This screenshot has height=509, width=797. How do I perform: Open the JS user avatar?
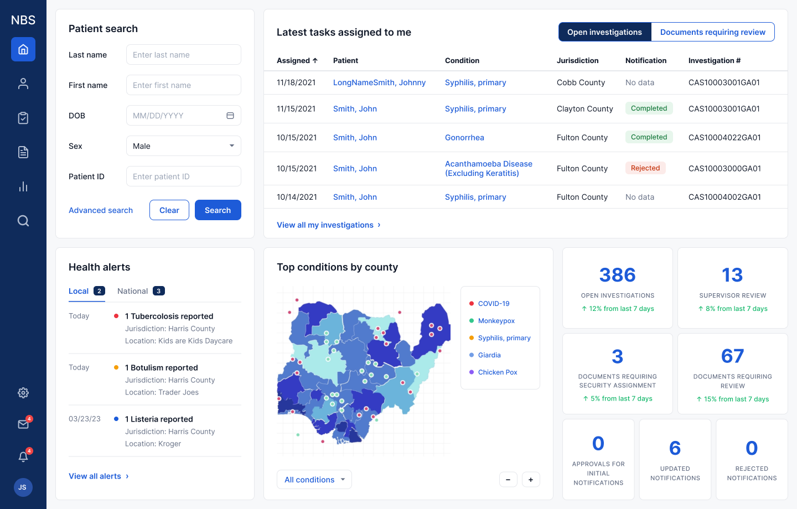pos(23,487)
